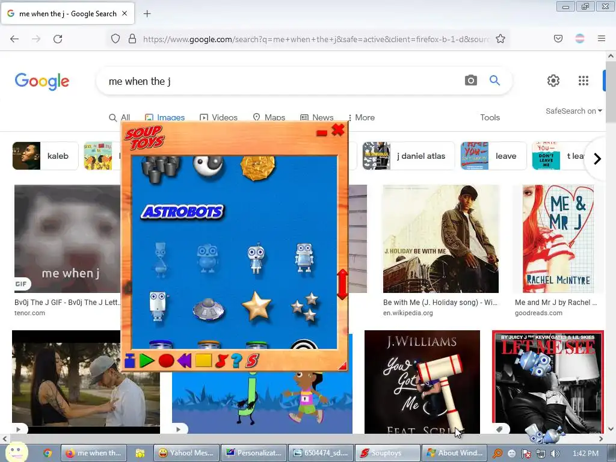Minimize the Soup Toys toybox with red bar
The image size is (616, 462).
pyautogui.click(x=322, y=133)
